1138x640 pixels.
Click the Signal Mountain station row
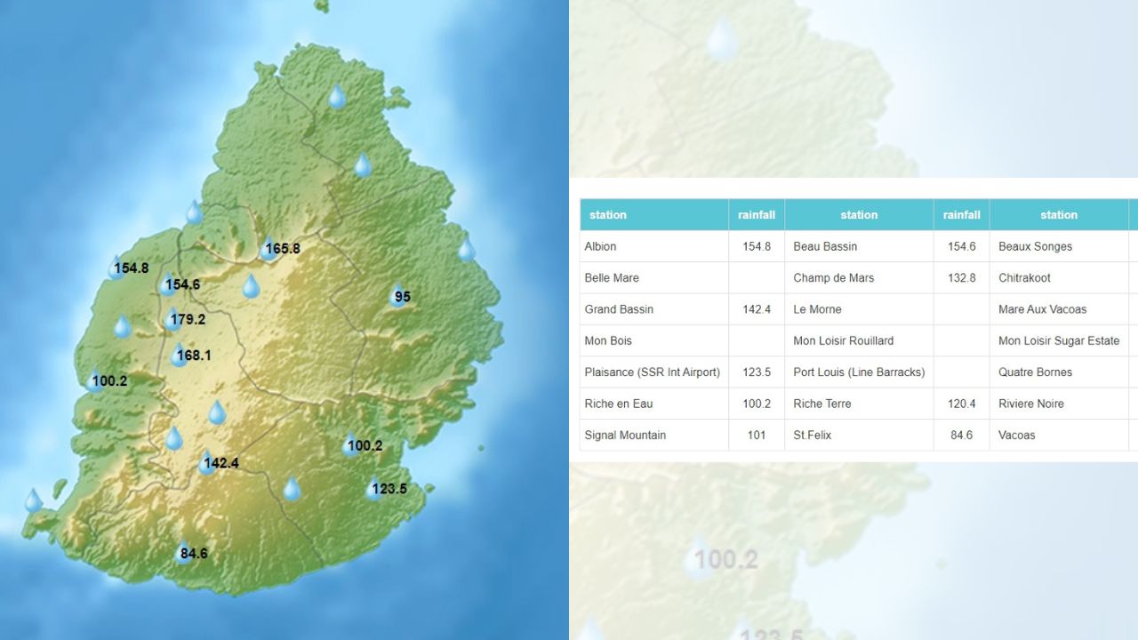(x=625, y=435)
